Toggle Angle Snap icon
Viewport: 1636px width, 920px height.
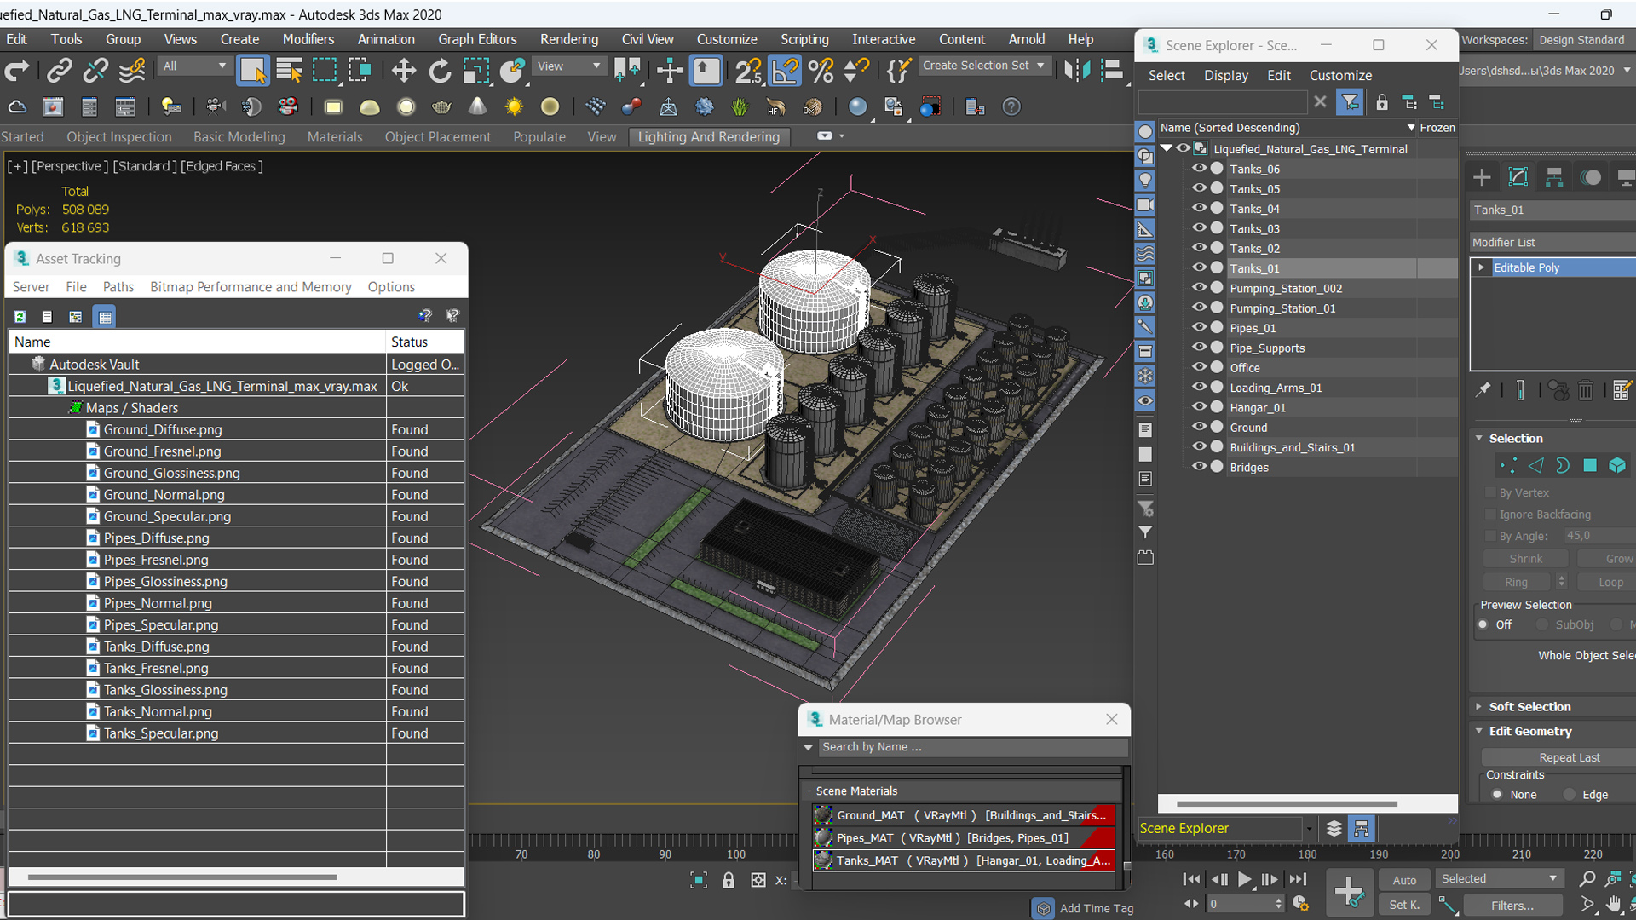(785, 71)
